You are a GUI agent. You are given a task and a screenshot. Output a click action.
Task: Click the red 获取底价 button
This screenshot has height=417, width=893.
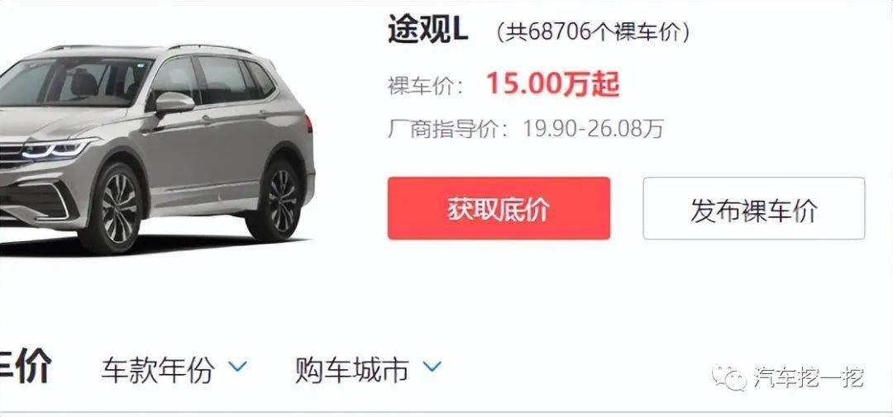499,208
